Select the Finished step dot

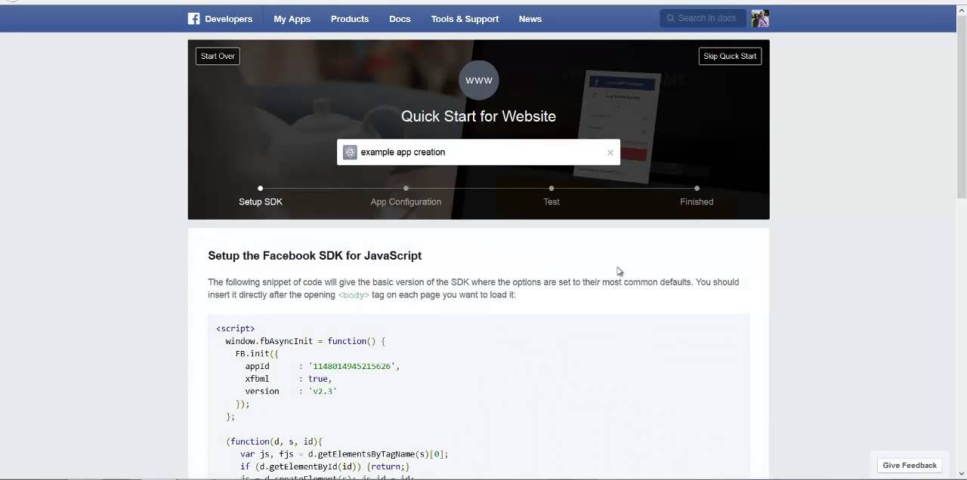point(697,188)
